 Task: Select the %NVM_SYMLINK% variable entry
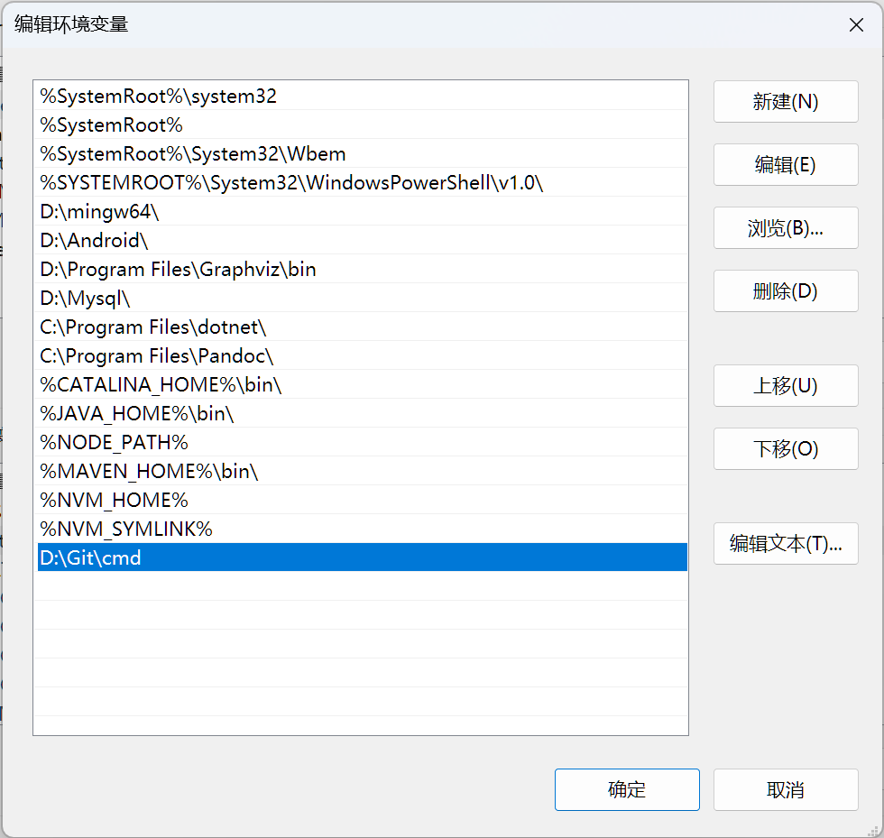point(126,530)
